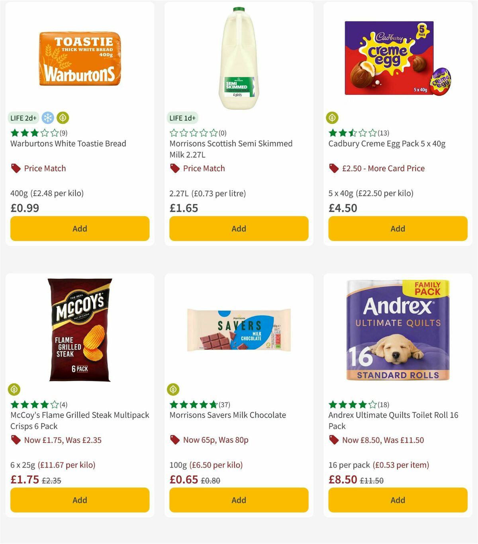
Task: Click the leaf icon on Morrisons Savers chocolate
Action: pyautogui.click(x=172, y=389)
